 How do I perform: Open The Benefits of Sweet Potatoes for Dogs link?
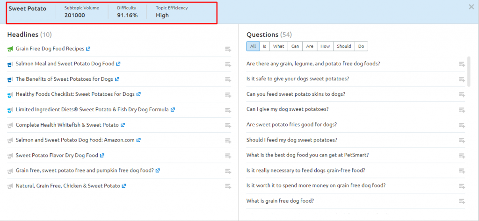(x=64, y=79)
